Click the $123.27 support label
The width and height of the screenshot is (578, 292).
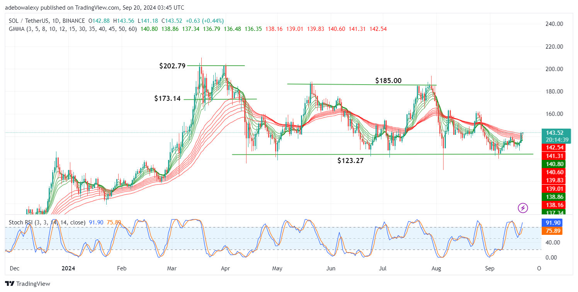350,160
